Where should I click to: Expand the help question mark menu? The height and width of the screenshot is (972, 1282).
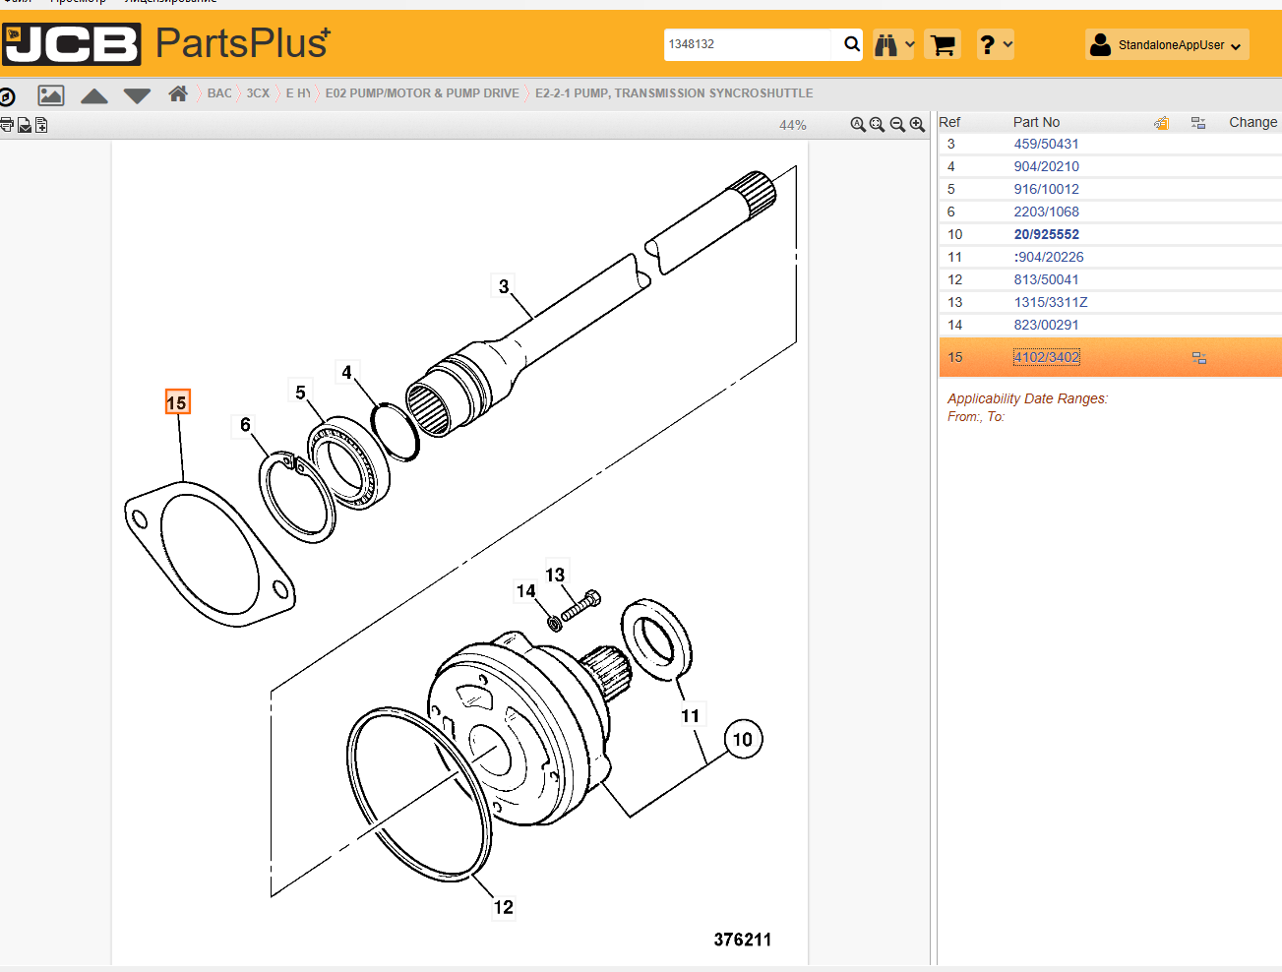(x=995, y=45)
